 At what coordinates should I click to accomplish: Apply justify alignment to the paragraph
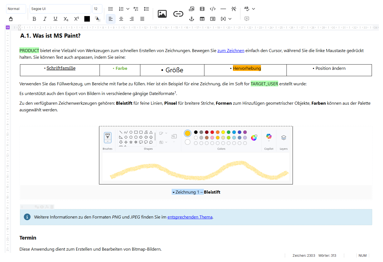[x=142, y=19]
